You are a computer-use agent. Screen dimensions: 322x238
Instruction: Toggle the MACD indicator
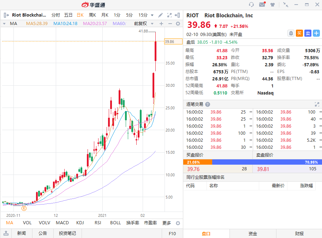(x=62, y=223)
